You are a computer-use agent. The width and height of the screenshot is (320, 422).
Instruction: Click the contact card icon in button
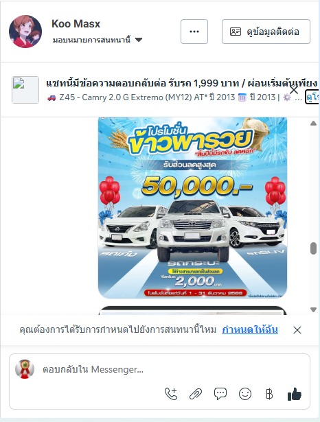point(235,32)
